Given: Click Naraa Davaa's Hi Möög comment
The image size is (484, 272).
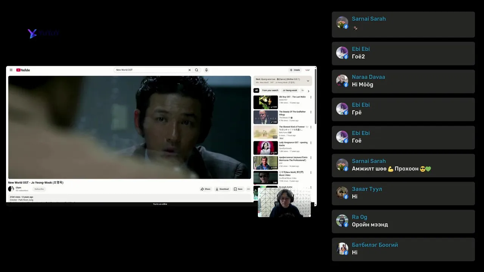Looking at the screenshot, I should pyautogui.click(x=363, y=85).
